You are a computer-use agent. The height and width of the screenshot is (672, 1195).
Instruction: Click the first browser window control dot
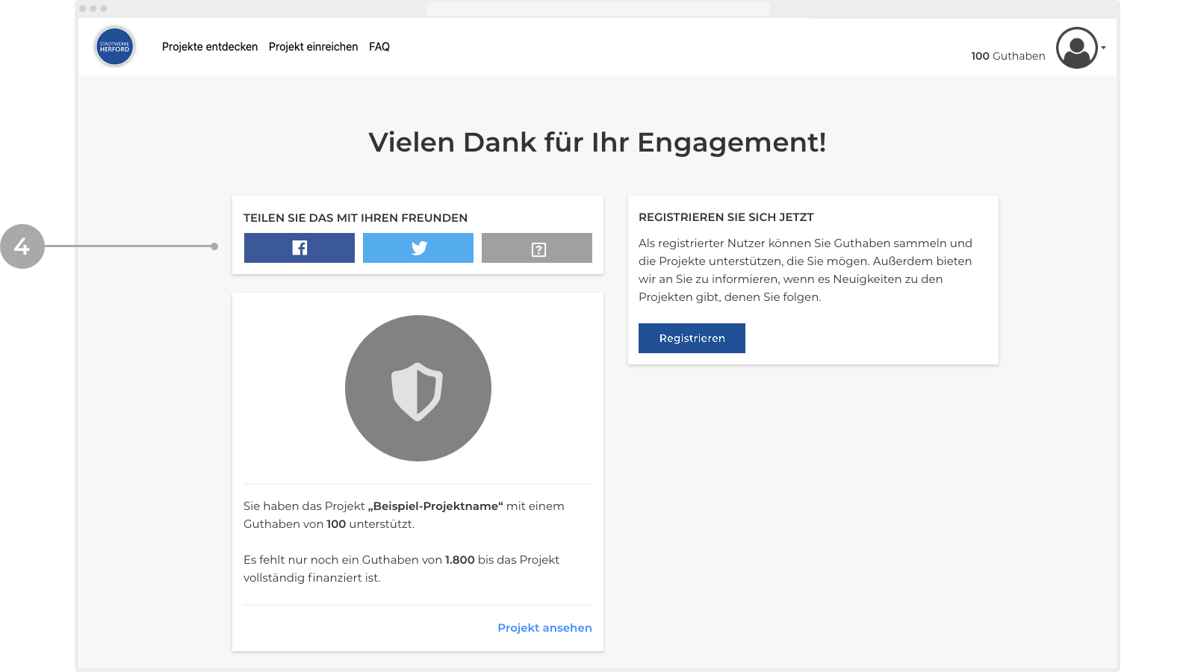click(83, 9)
